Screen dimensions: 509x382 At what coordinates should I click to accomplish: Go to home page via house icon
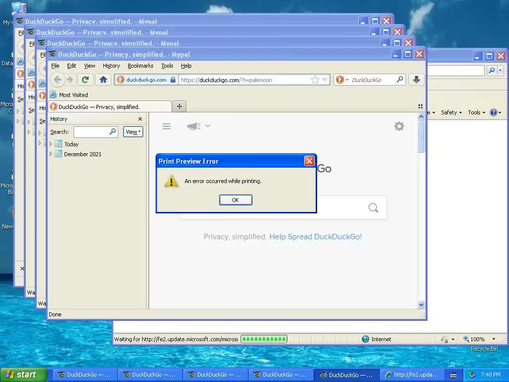[x=103, y=80]
